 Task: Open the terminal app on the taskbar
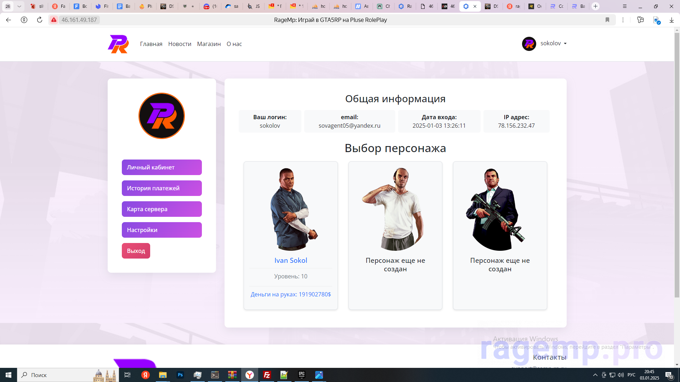click(215, 375)
